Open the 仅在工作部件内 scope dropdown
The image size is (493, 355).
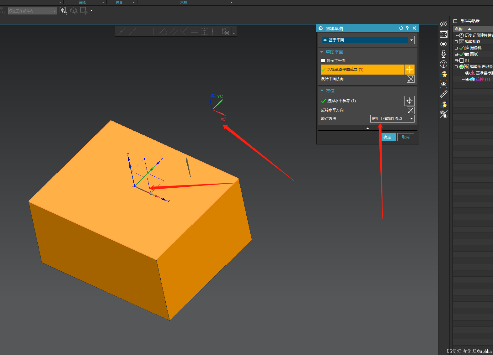tap(33, 11)
